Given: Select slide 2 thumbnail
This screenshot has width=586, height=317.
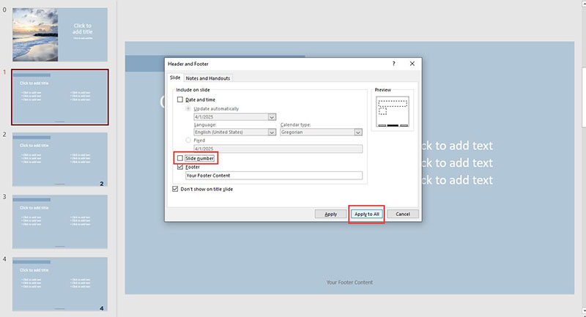Looking at the screenshot, I should tap(60, 159).
